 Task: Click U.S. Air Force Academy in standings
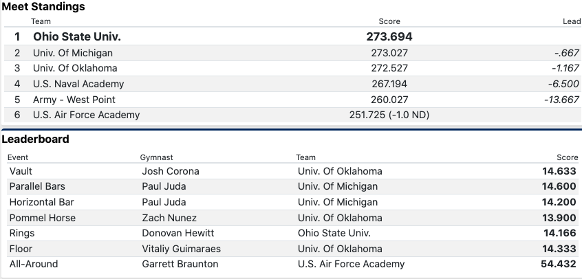(x=86, y=115)
